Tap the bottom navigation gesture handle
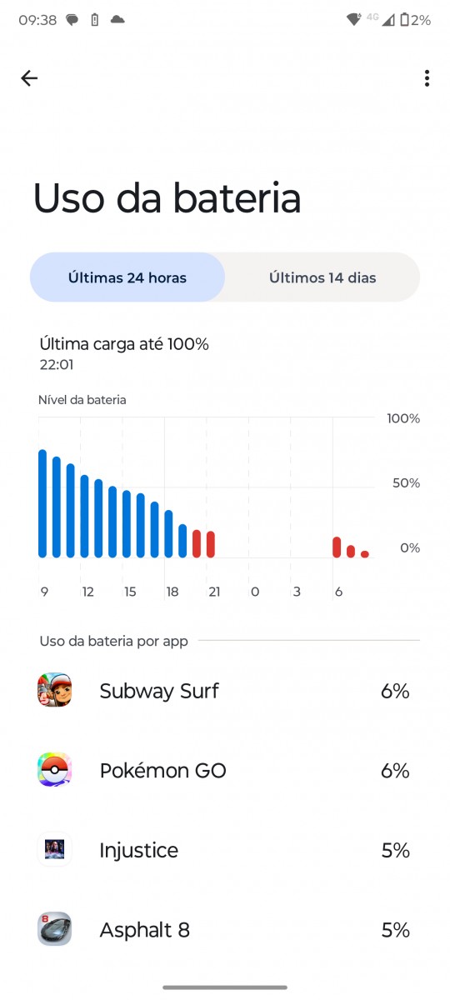 click(x=225, y=987)
